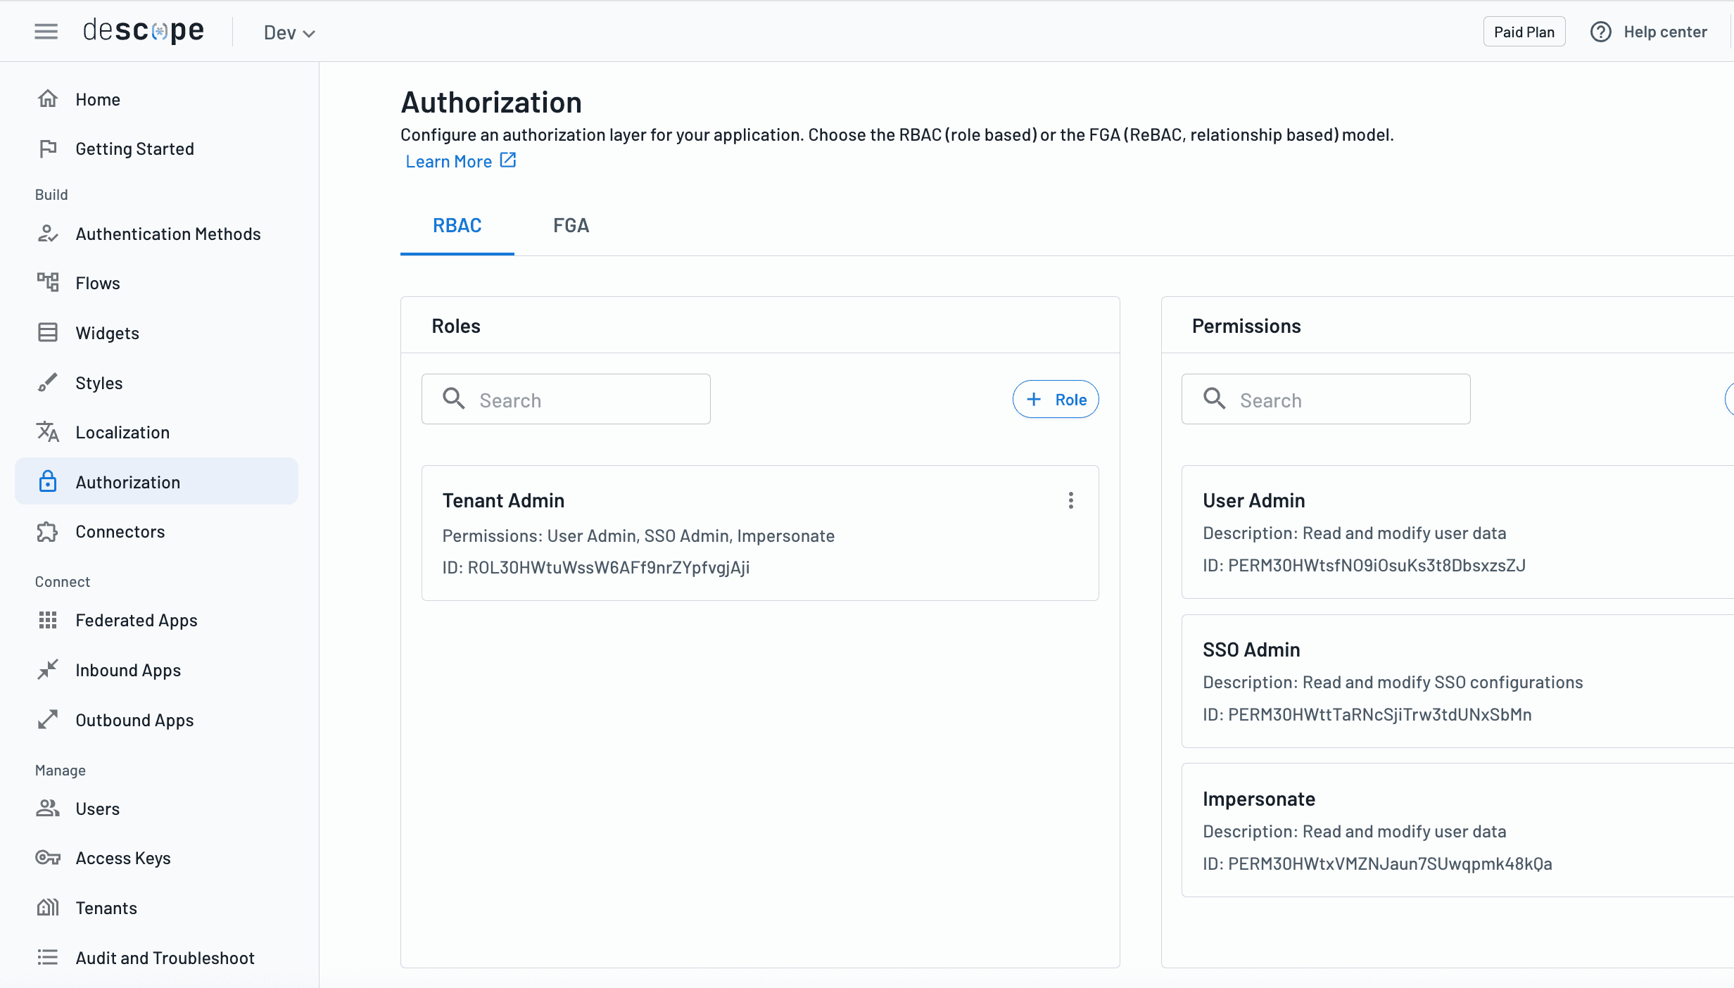Select the Access Keys sidebar icon
The width and height of the screenshot is (1734, 988).
(x=47, y=858)
